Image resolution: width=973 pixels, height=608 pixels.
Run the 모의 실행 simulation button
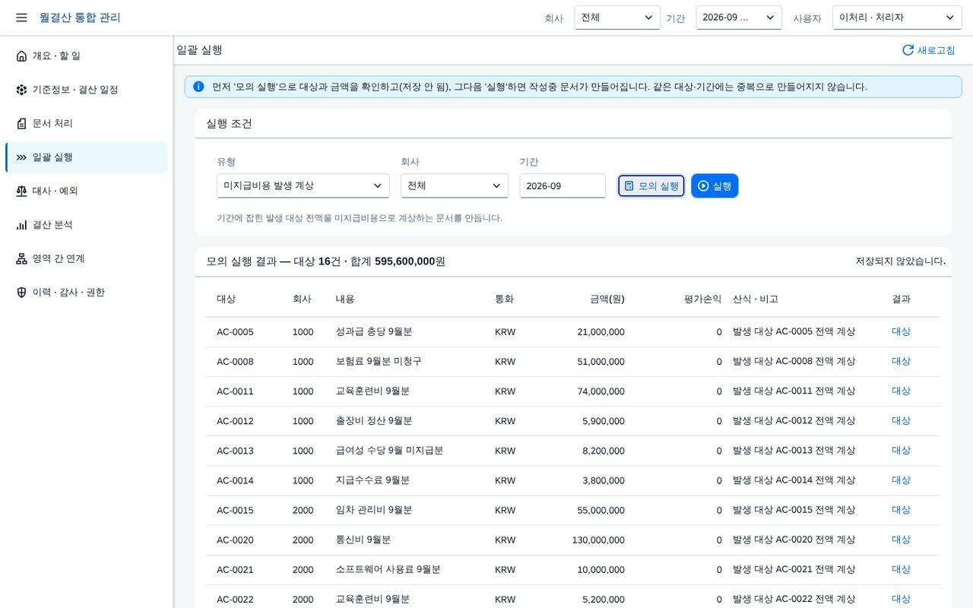click(651, 186)
